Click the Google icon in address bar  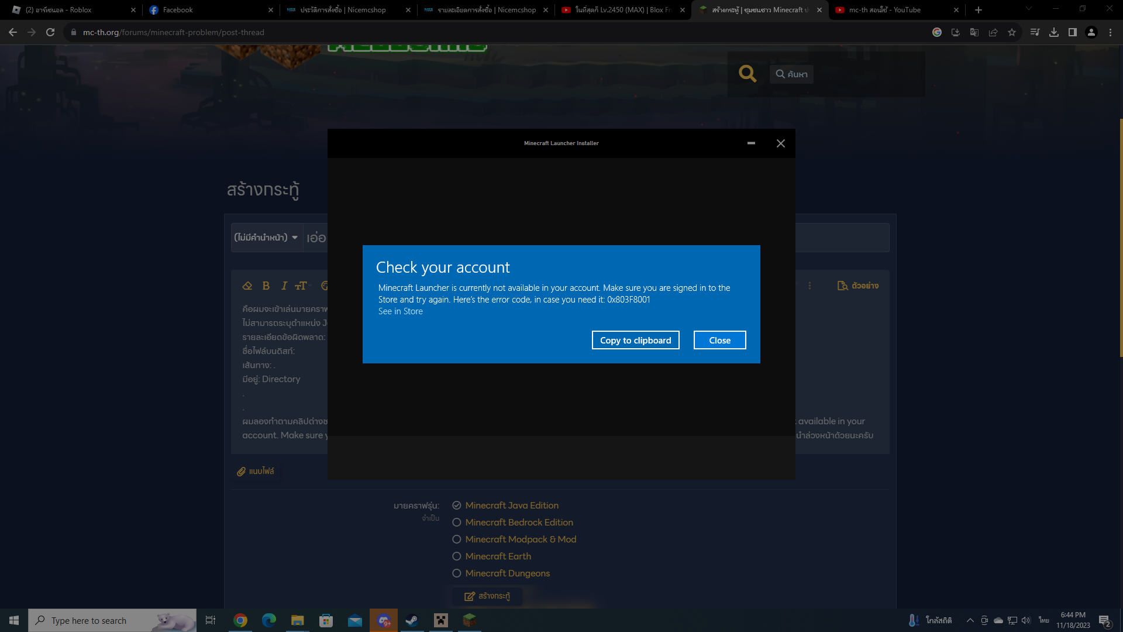coord(937,32)
